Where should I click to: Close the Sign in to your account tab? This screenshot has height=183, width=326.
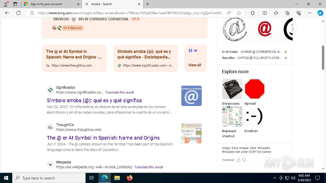pos(78,4)
